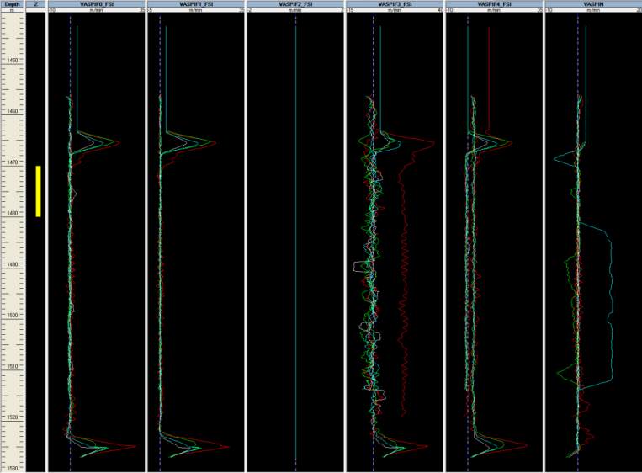Image resolution: width=642 pixels, height=473 pixels.
Task: Open the VASPIF3_FSI track header
Action: 395,4
